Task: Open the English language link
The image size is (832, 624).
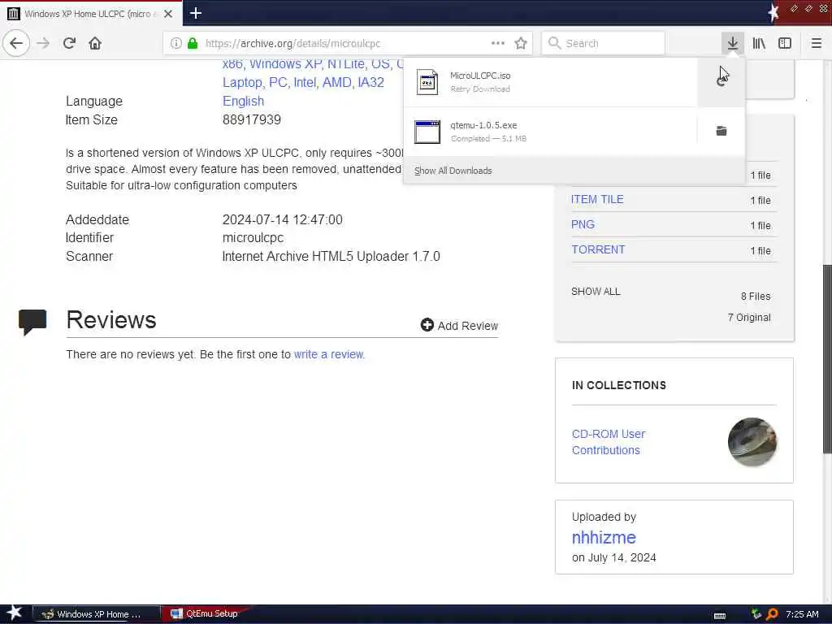Action: pyautogui.click(x=243, y=102)
